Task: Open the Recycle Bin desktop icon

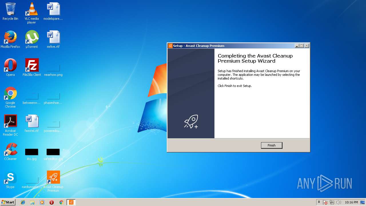Action: point(10,11)
